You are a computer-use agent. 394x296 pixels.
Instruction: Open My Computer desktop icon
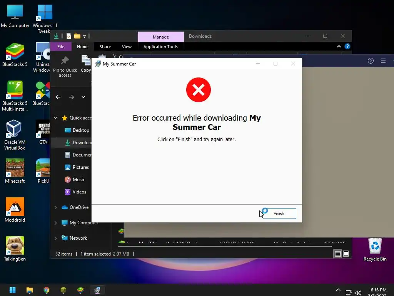coord(15,16)
